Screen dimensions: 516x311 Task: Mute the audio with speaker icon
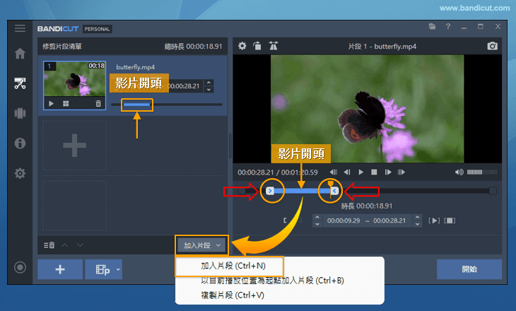point(459,172)
